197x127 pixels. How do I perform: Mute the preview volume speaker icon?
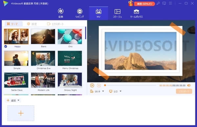(189, 85)
